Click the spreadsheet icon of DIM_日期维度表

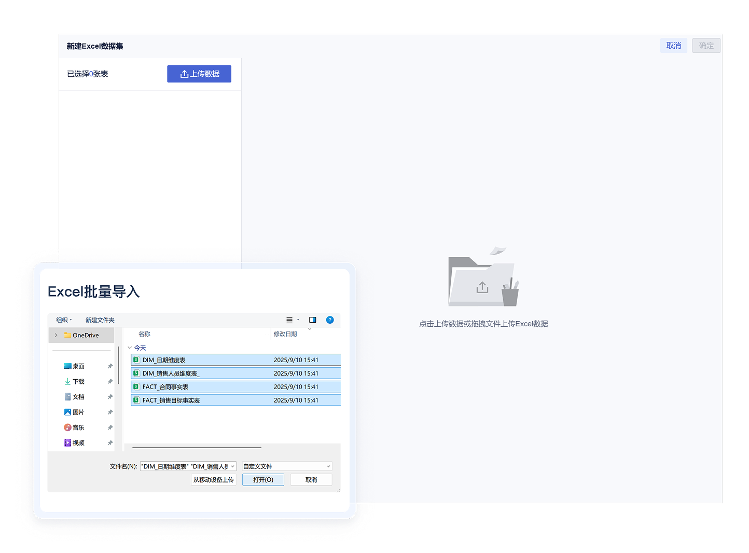tap(136, 360)
